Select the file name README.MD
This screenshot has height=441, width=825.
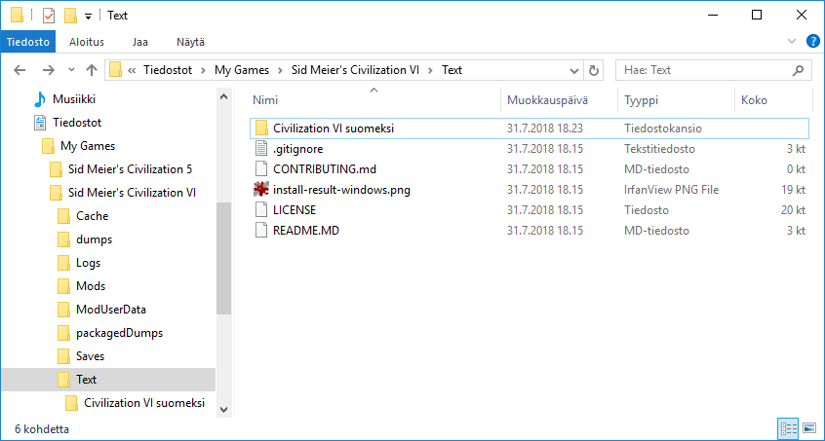coord(305,231)
